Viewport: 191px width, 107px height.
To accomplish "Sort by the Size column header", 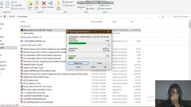I will pyautogui.click(x=132, y=22).
